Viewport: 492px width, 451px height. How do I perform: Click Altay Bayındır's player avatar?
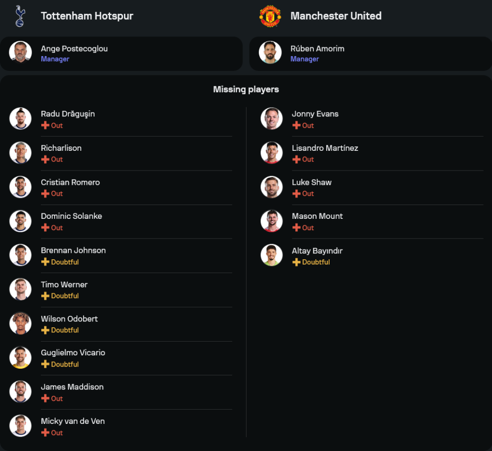click(x=271, y=255)
